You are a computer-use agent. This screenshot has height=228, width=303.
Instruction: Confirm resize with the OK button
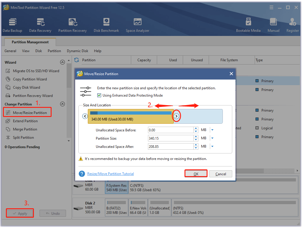coord(196,174)
